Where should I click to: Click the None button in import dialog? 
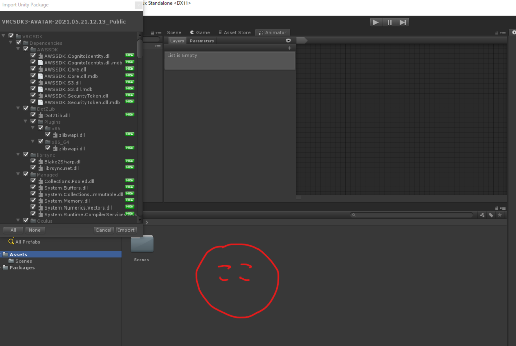[x=35, y=230]
